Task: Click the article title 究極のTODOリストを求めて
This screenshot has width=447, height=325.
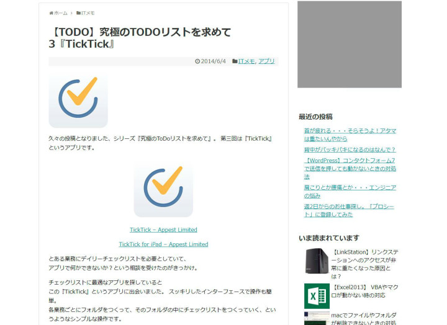Action: 140,38
